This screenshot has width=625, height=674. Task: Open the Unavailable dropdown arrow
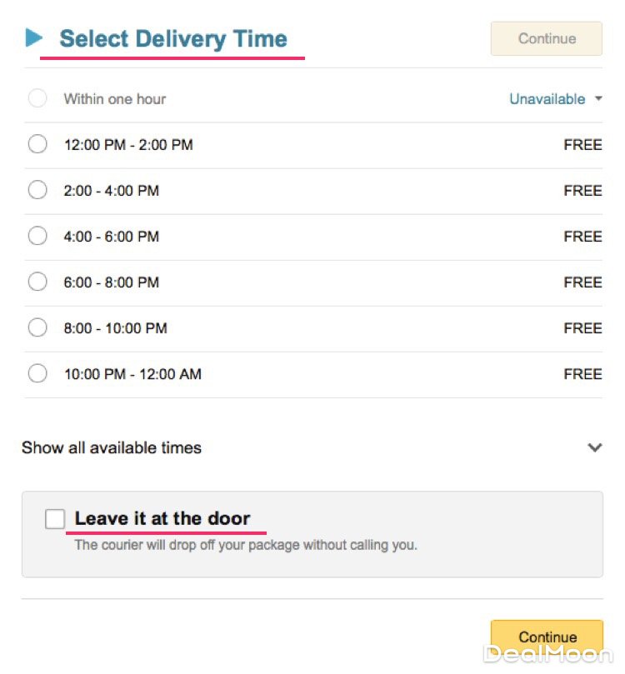tap(598, 99)
